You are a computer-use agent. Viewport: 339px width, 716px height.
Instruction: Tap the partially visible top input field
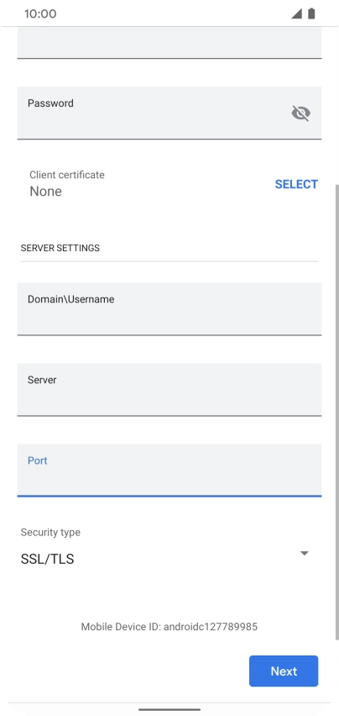pos(169,43)
